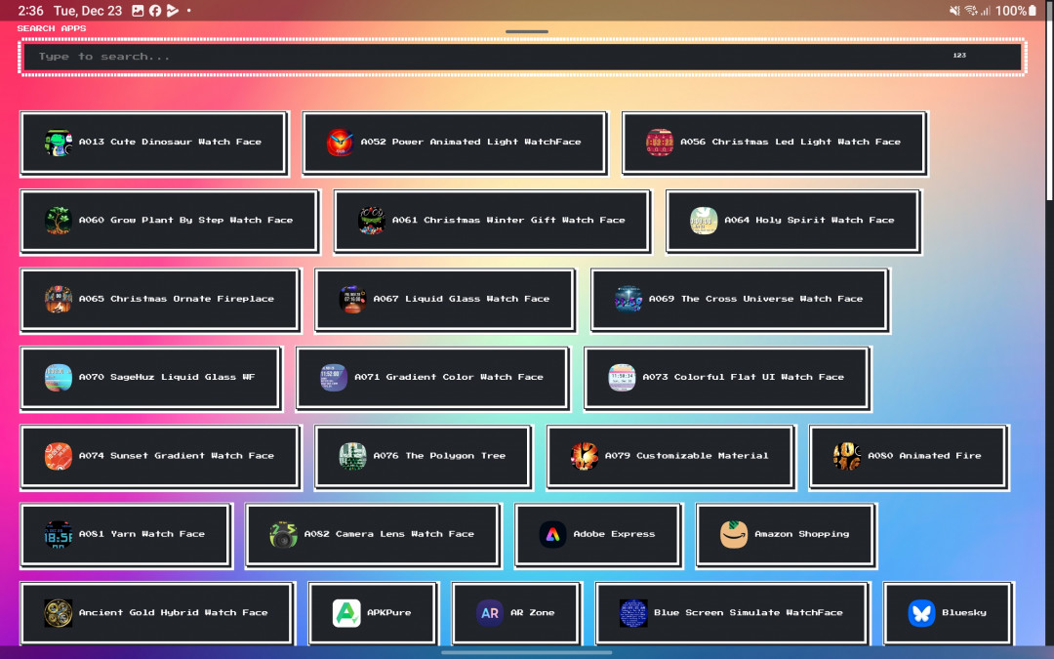Tap the 123 keyboard indicator in search bar

(959, 56)
